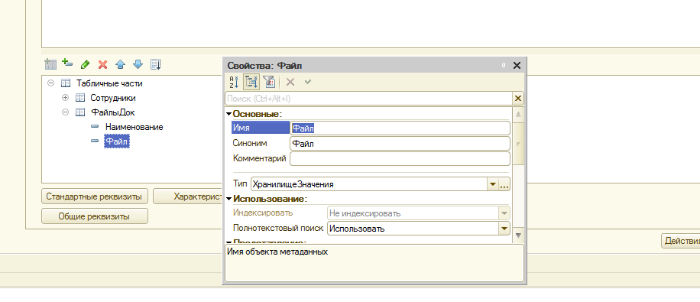Click the filter properties icon

click(x=268, y=82)
